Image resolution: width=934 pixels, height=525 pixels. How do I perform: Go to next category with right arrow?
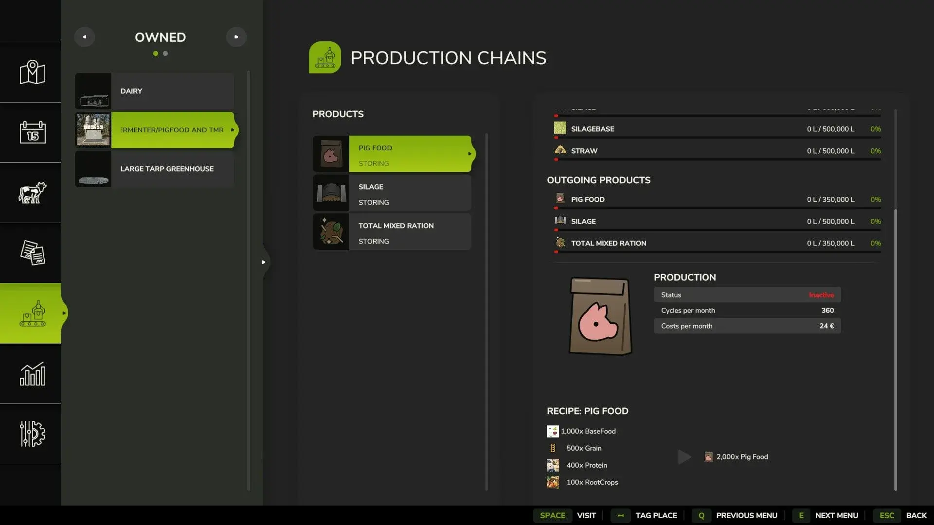pos(236,37)
